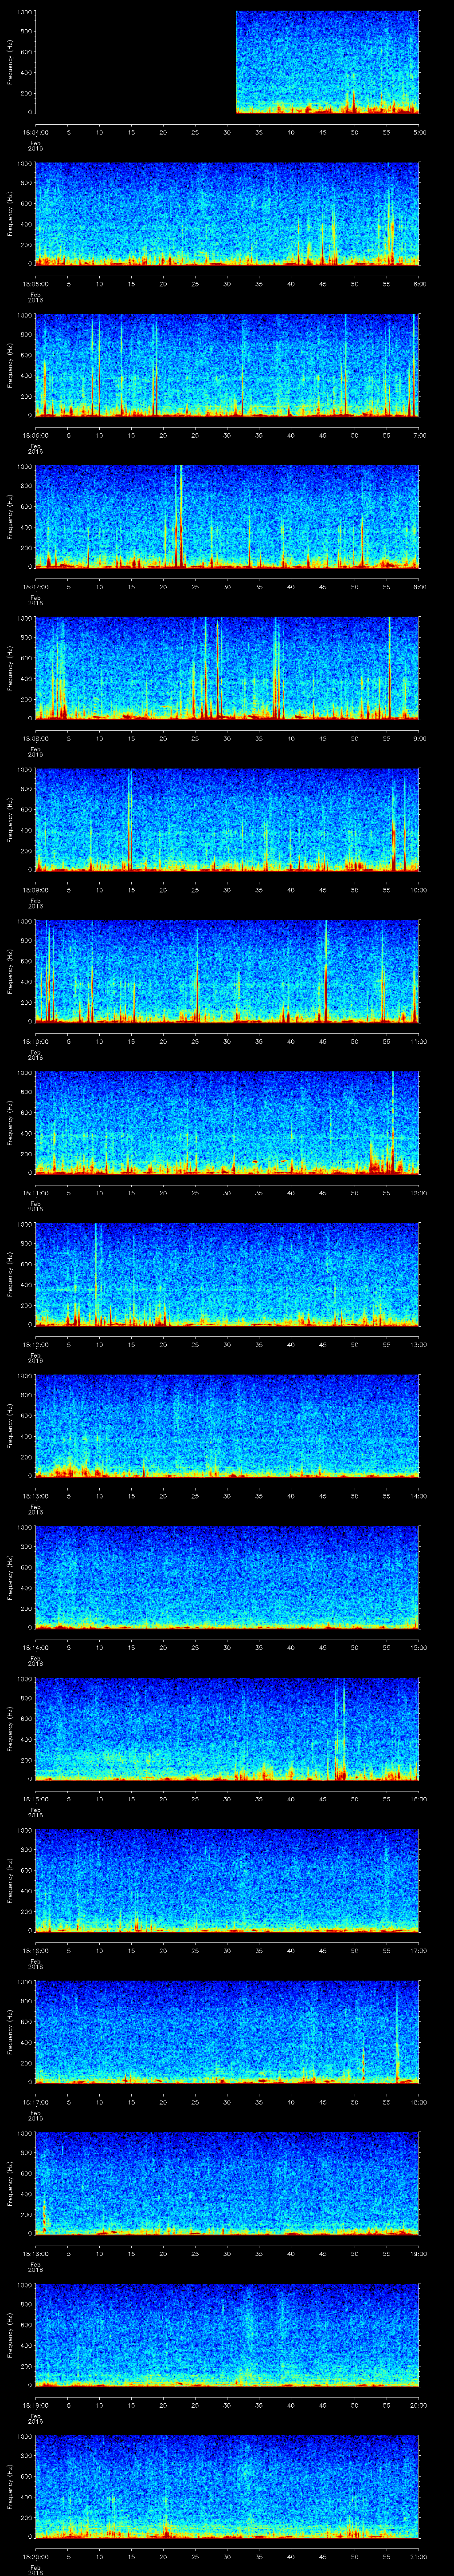The height and width of the screenshot is (2576, 454).
Task: Click the 21:00 end time label
Action: pos(418,2556)
